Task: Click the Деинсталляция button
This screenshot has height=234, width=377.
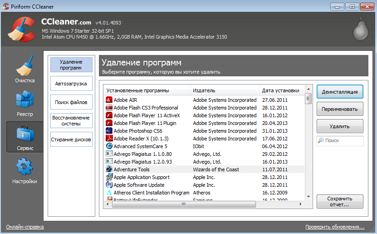Action: 340,92
